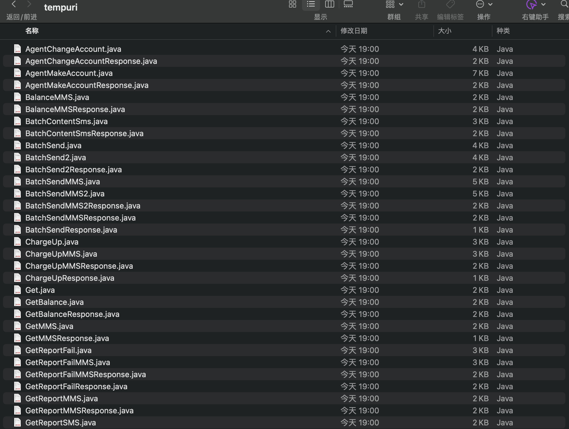Click the ChargeUp.java file icon
Screen dimensions: 569x429
point(17,242)
